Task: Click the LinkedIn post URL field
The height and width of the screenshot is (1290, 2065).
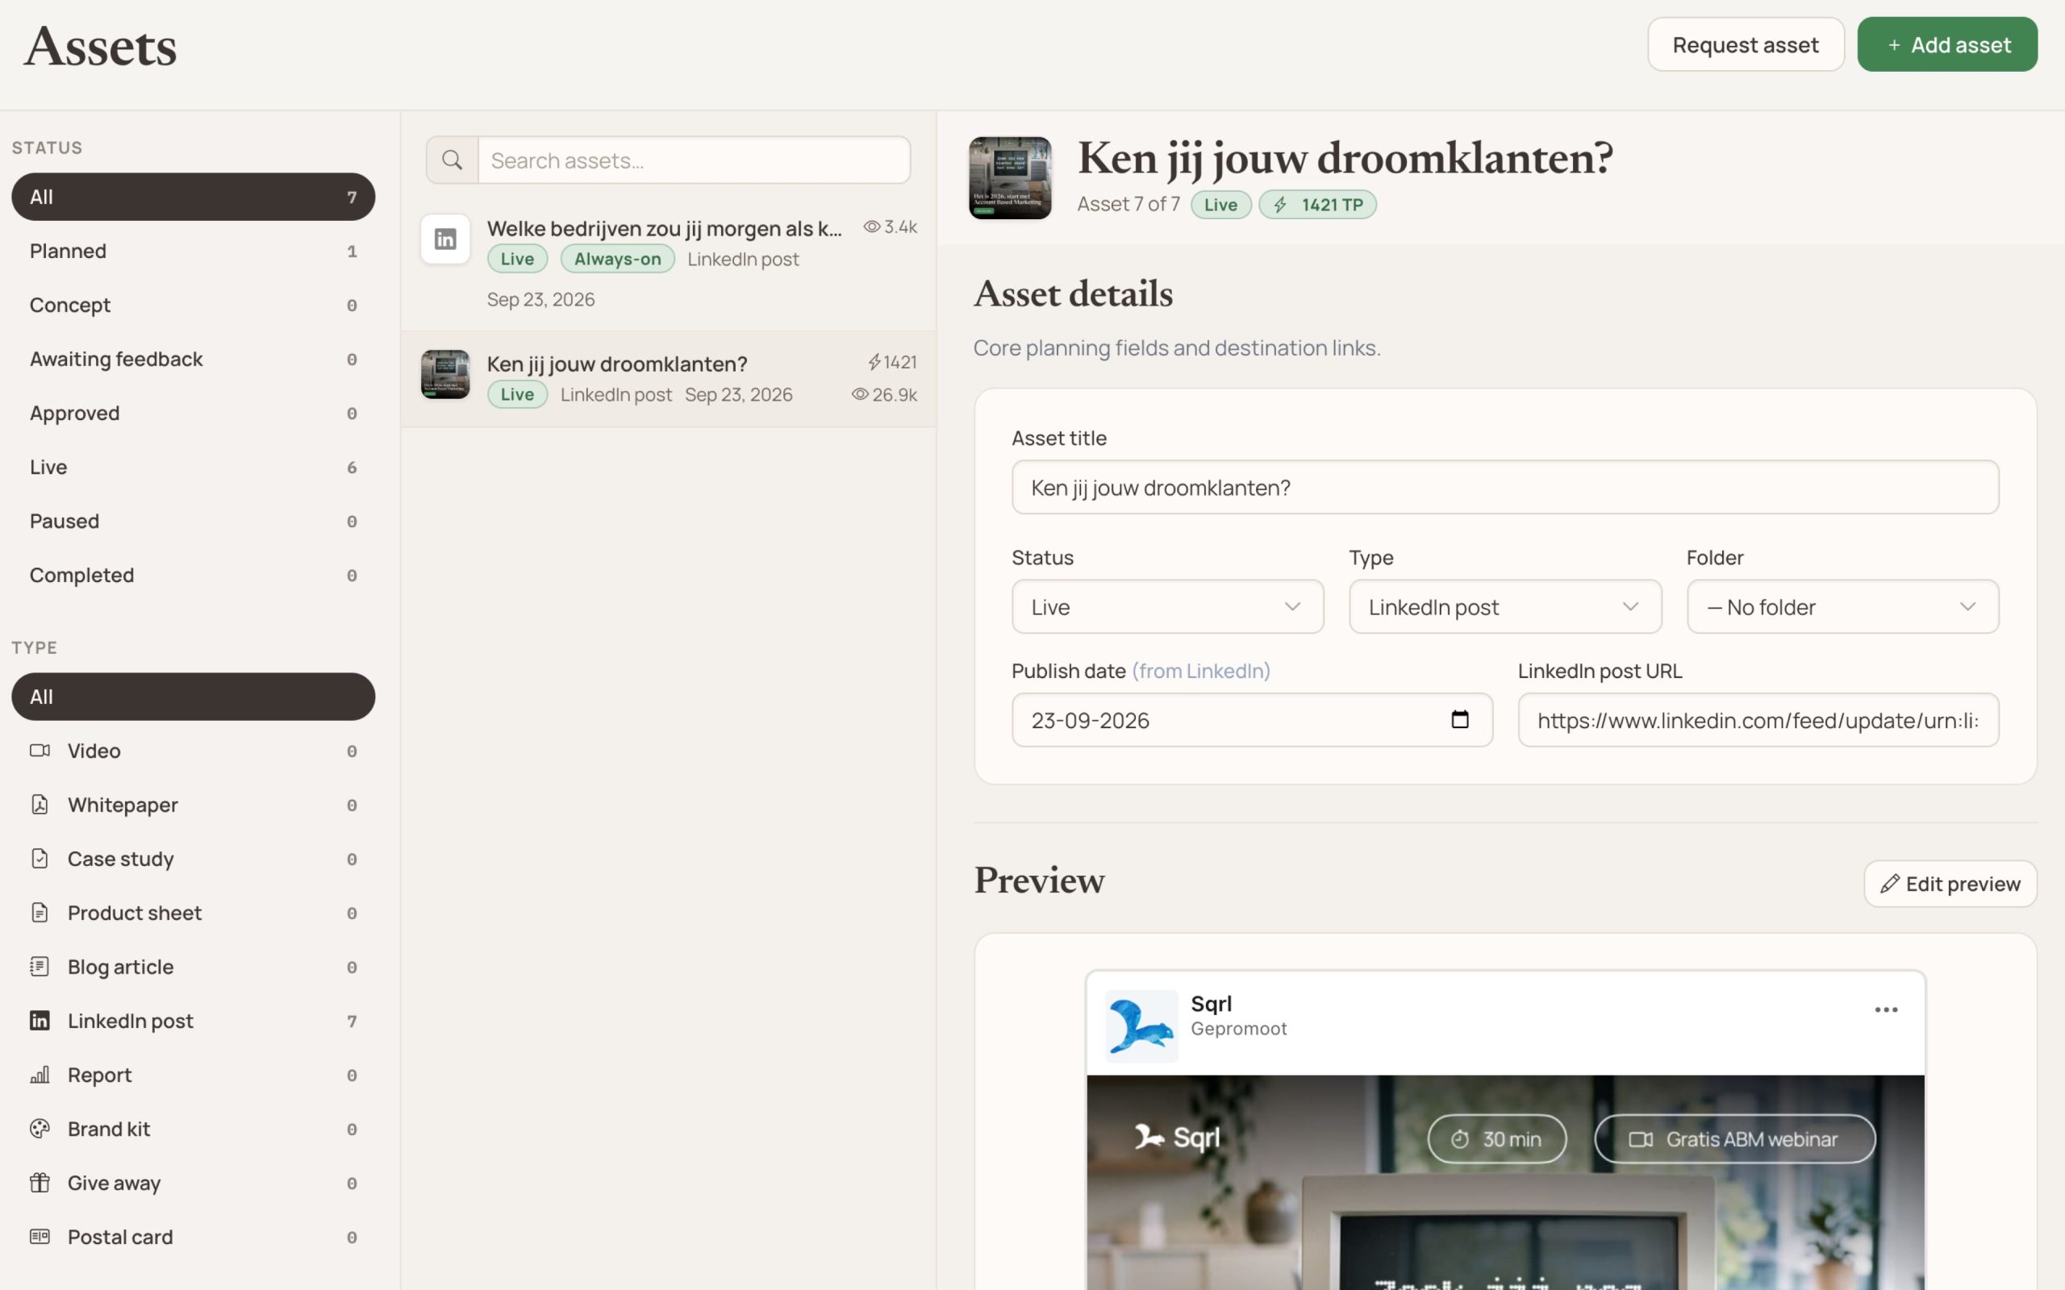Action: [x=1758, y=719]
